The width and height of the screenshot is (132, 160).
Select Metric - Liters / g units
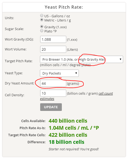(x=42, y=20)
